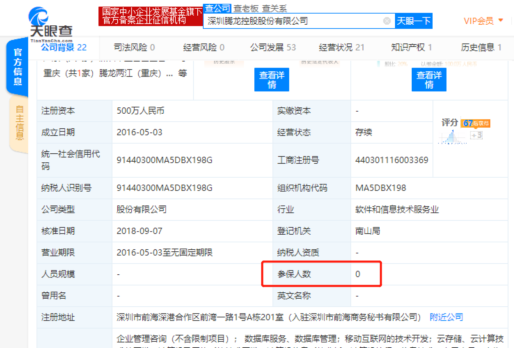This screenshot has width=514, height=348.
Task: Select the 440301116003369 registration number
Action: coord(392,160)
